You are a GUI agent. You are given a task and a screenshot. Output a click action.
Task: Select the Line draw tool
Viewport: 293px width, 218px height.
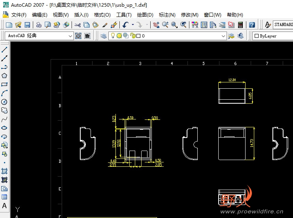pos(4,50)
